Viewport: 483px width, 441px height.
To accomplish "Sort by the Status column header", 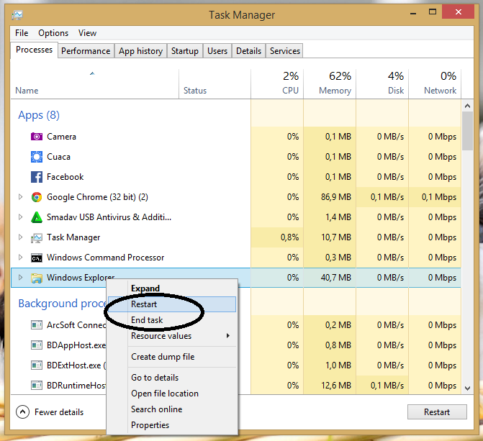I will tap(215, 83).
